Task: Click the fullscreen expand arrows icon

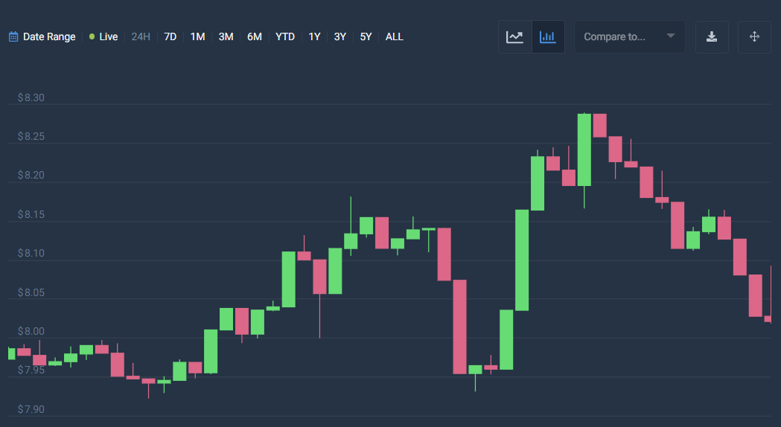Action: (x=754, y=36)
